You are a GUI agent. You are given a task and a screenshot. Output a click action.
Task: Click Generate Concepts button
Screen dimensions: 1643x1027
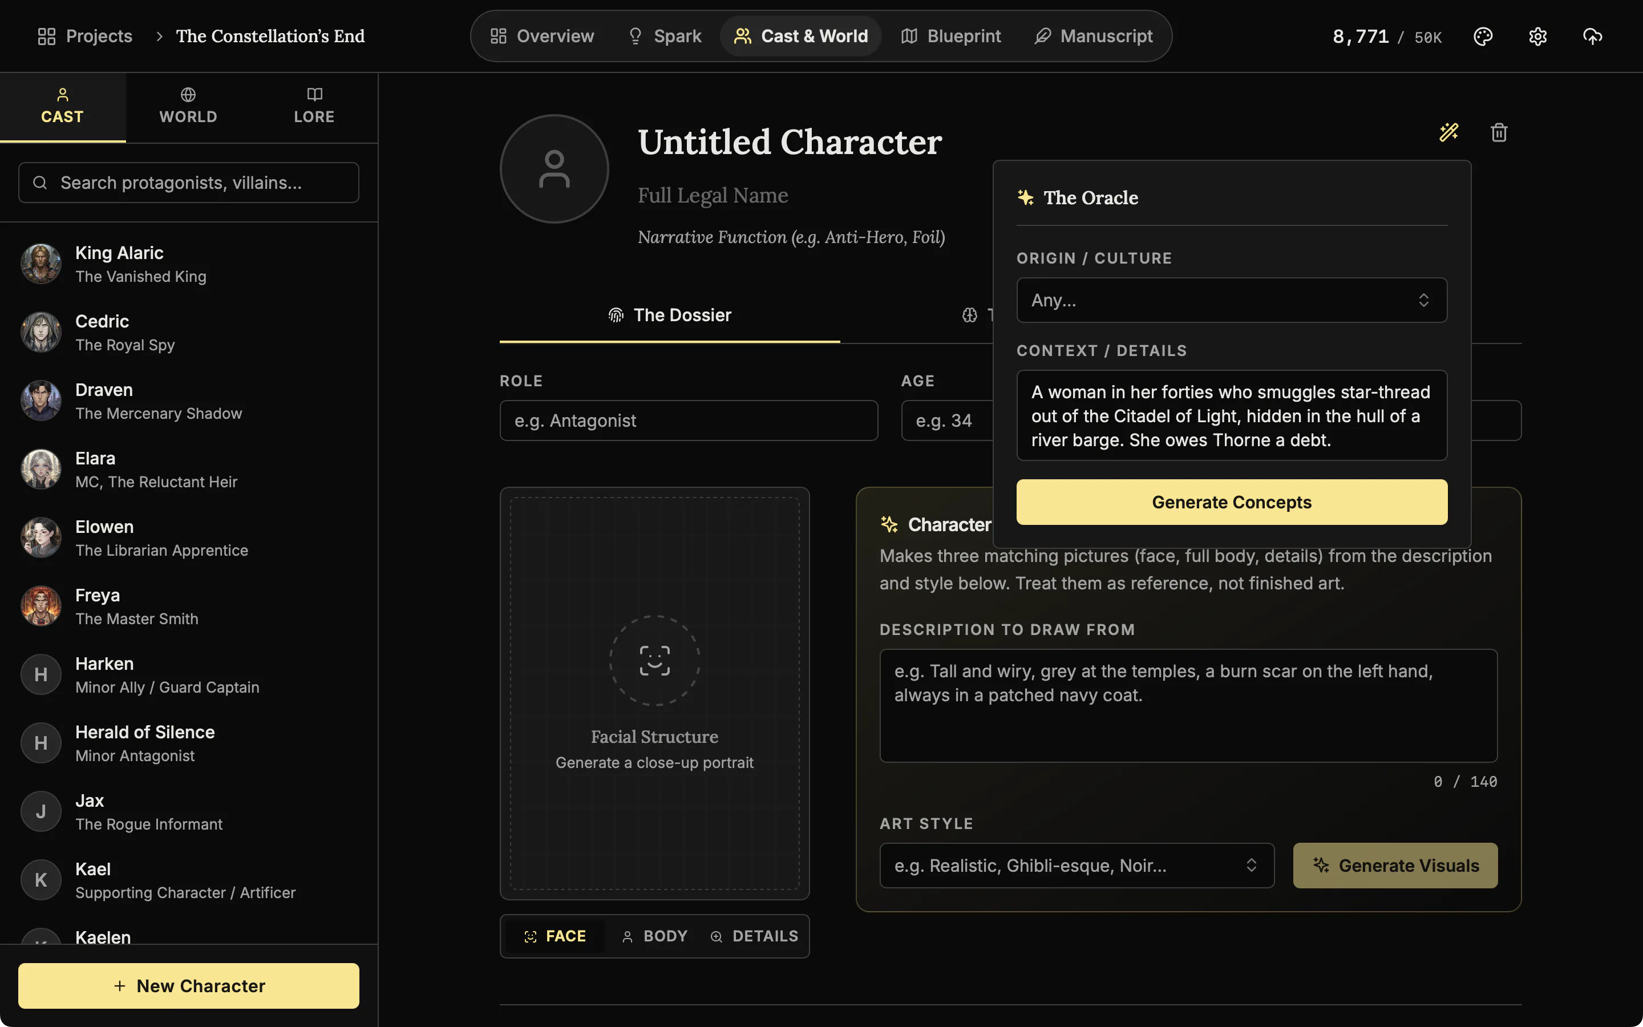(1232, 502)
